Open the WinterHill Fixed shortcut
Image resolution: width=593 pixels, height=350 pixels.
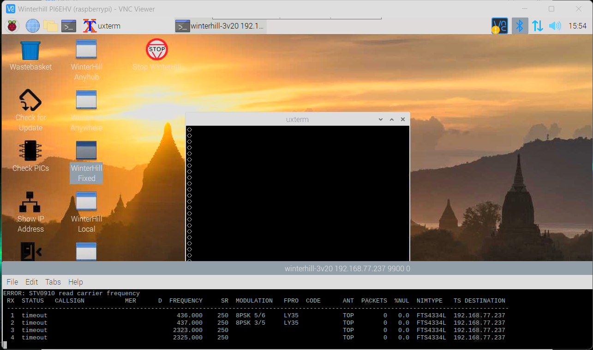[x=86, y=152]
